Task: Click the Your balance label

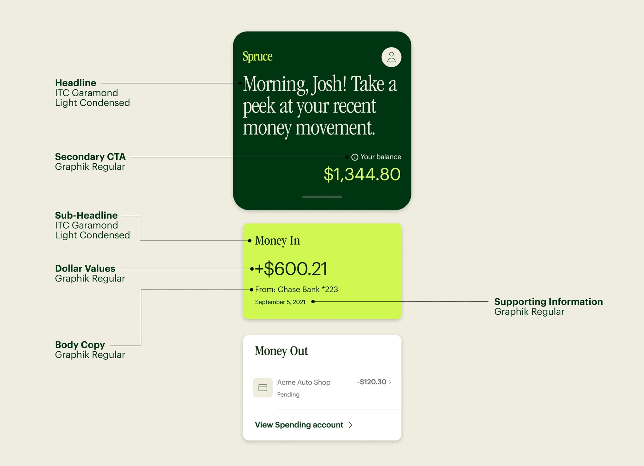Action: click(x=381, y=157)
